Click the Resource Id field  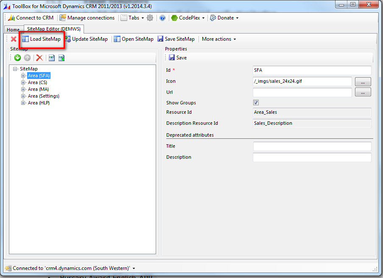[312, 112]
